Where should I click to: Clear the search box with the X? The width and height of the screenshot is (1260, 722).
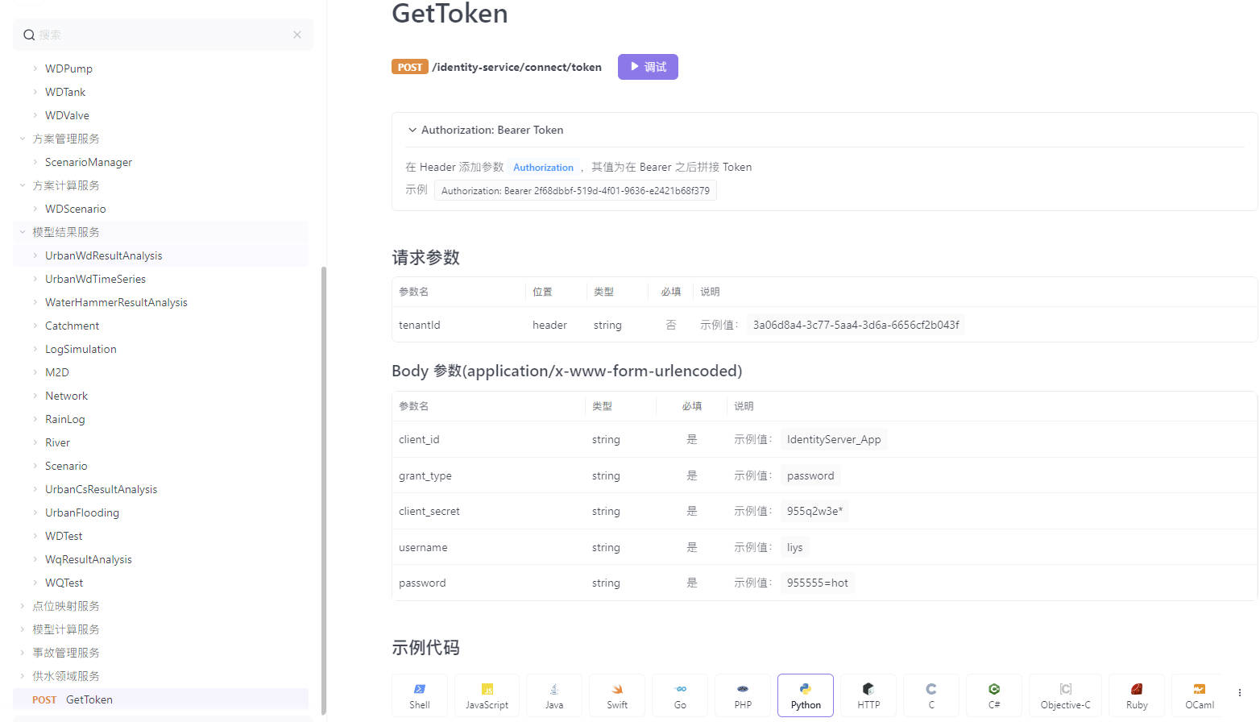[297, 35]
